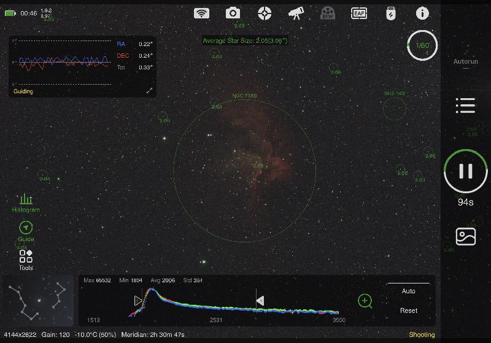Open the Wi-Fi settings icon
This screenshot has width=491, height=343.
point(201,13)
